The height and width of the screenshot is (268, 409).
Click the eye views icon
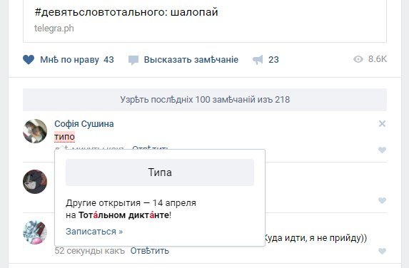pos(358,59)
